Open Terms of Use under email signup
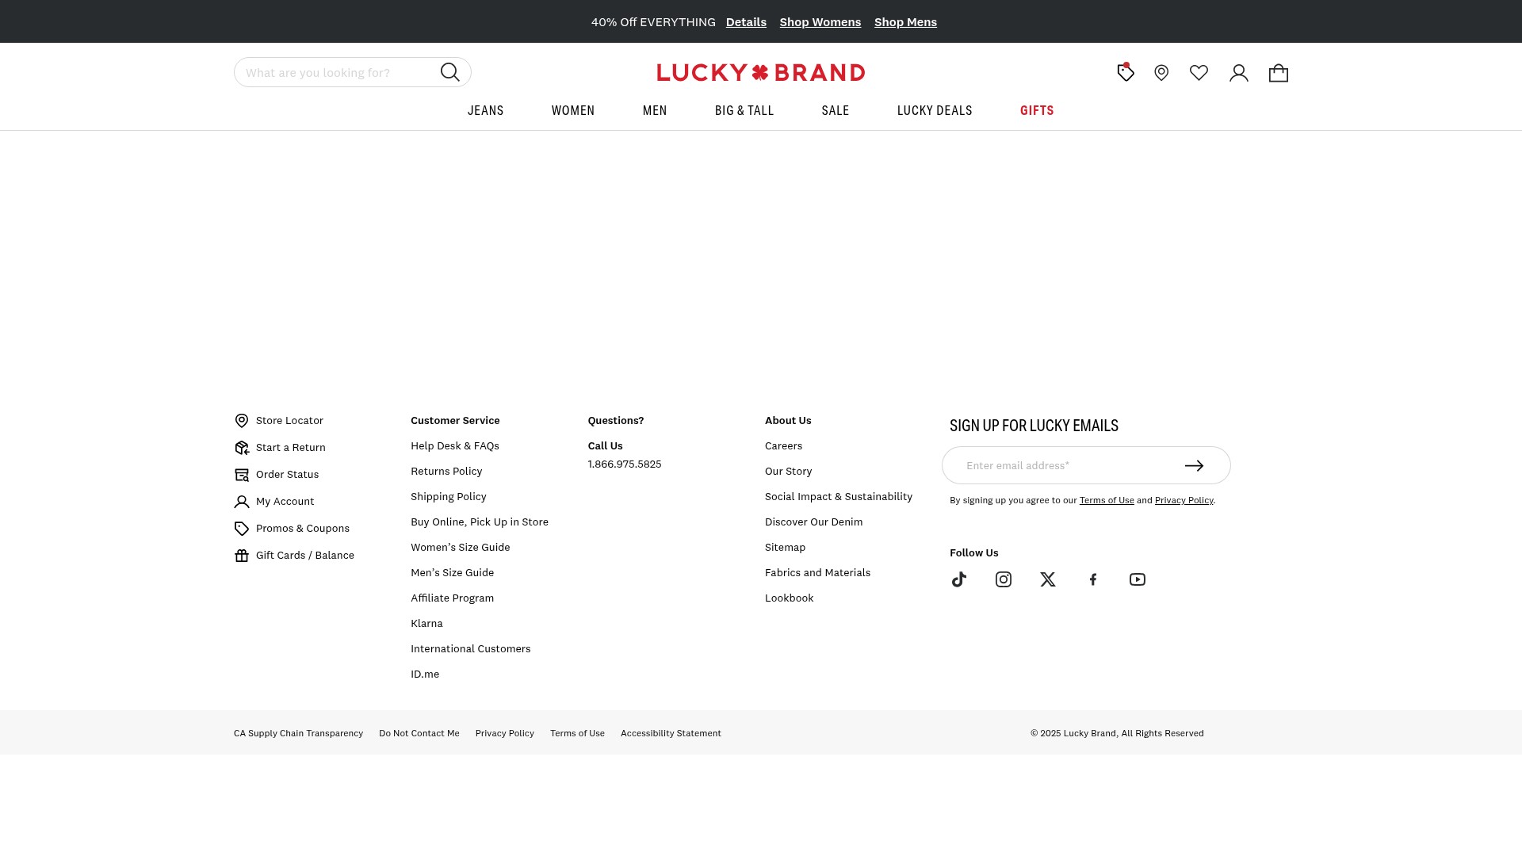Screen dimensions: 1522x856 pos(1107,500)
